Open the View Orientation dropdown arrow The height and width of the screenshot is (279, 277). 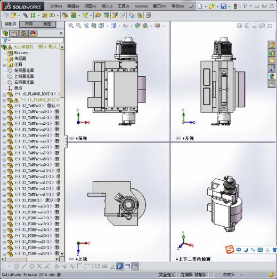click(x=107, y=26)
